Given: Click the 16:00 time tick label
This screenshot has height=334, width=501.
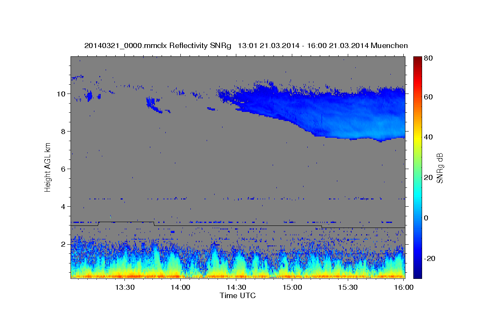Looking at the screenshot, I should pyautogui.click(x=404, y=287).
